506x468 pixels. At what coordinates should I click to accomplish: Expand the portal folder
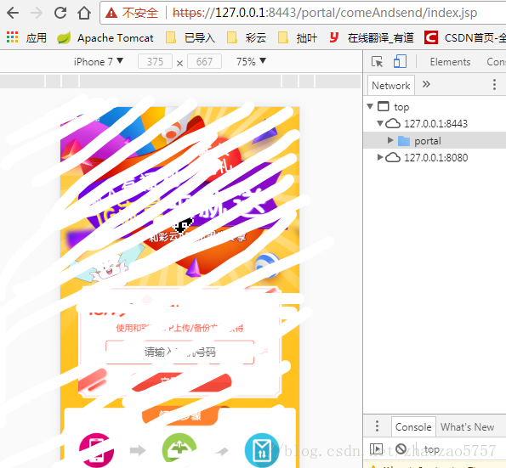point(390,140)
